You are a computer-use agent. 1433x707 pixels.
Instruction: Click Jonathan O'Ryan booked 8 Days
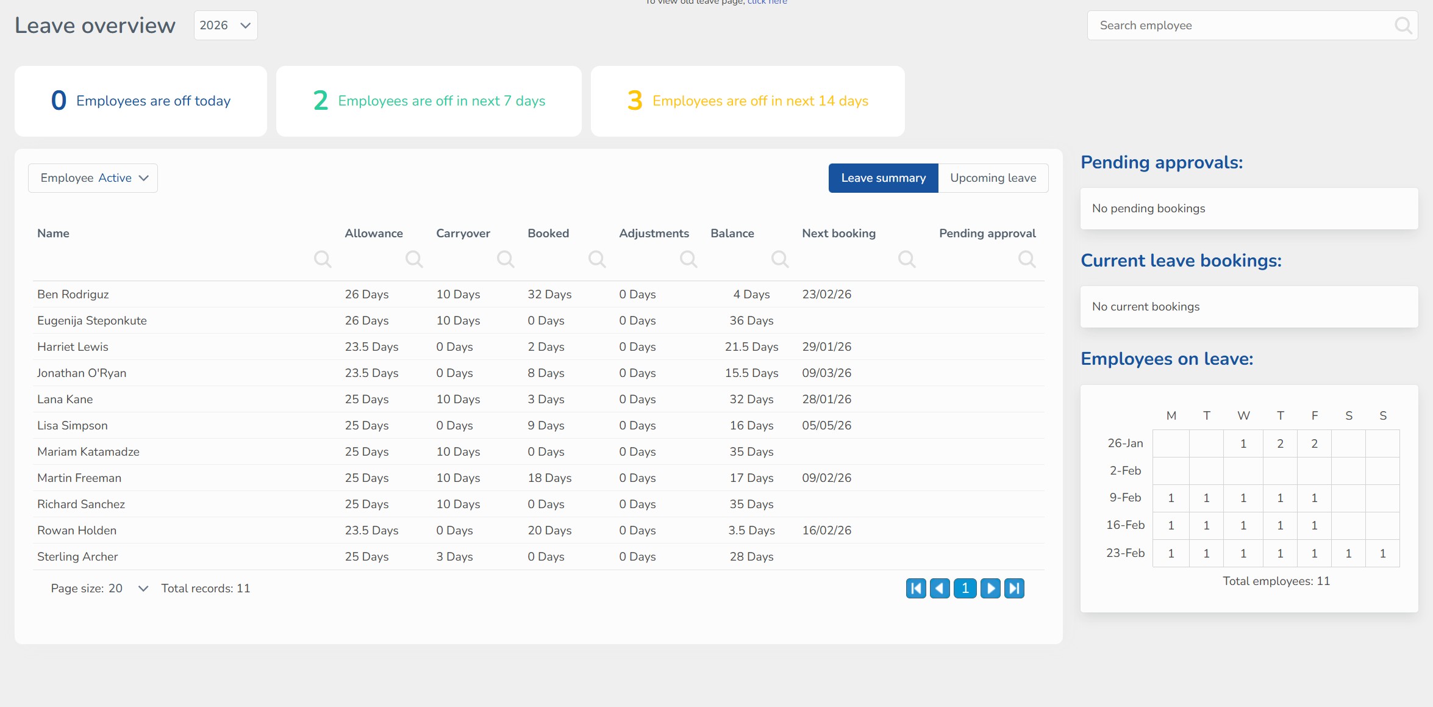tap(546, 373)
